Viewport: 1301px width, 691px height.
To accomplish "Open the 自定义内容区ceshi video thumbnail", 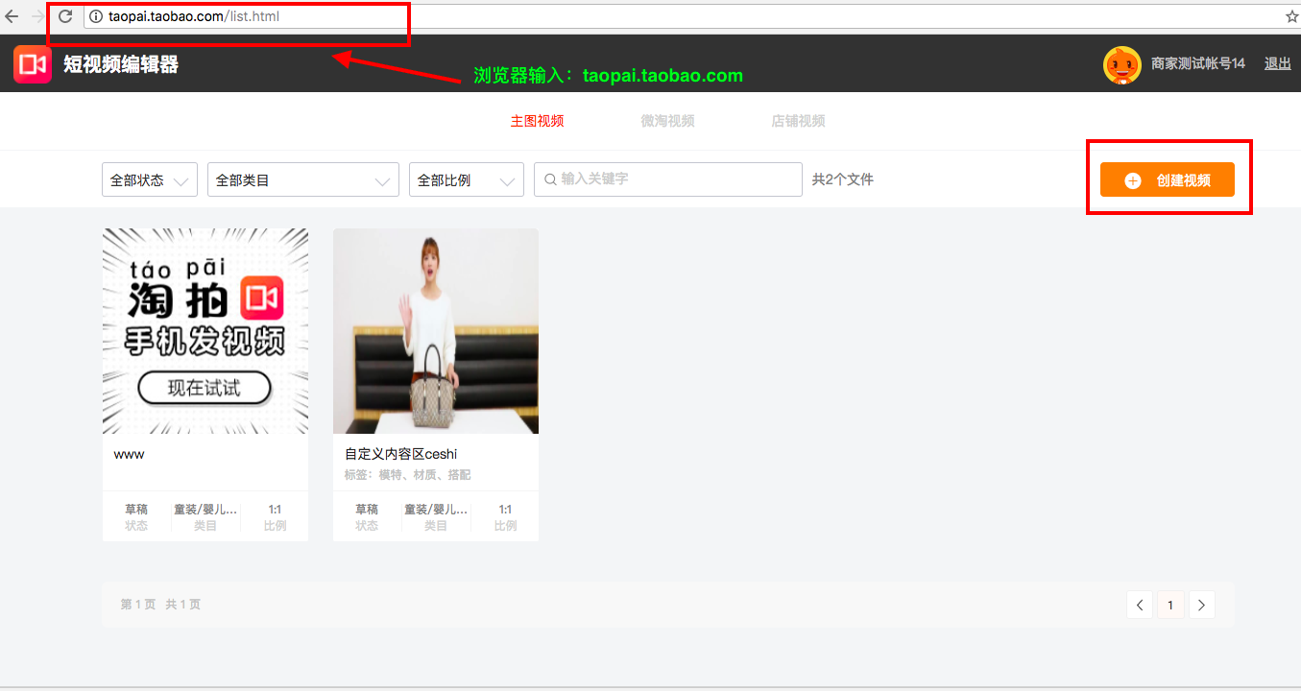I will [435, 331].
